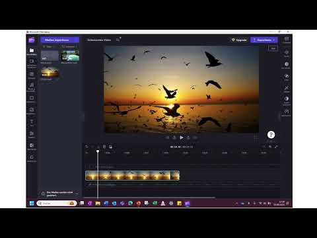Collapse the right properties panel
Image resolution: width=317 pixels, height=238 pixels.
click(x=280, y=116)
